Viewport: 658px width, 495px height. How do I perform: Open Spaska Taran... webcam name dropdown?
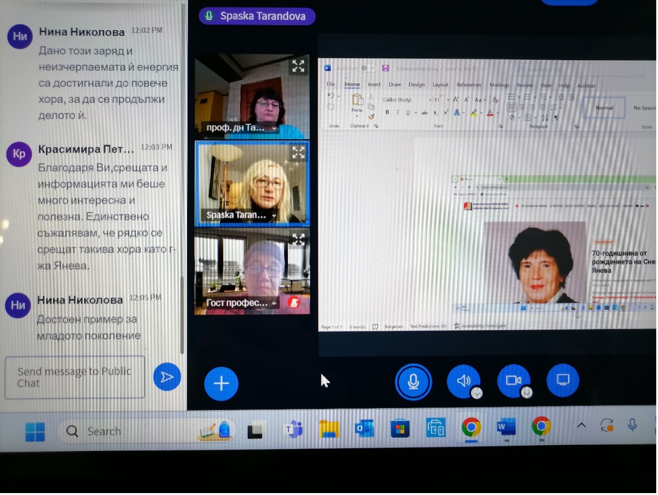[274, 216]
